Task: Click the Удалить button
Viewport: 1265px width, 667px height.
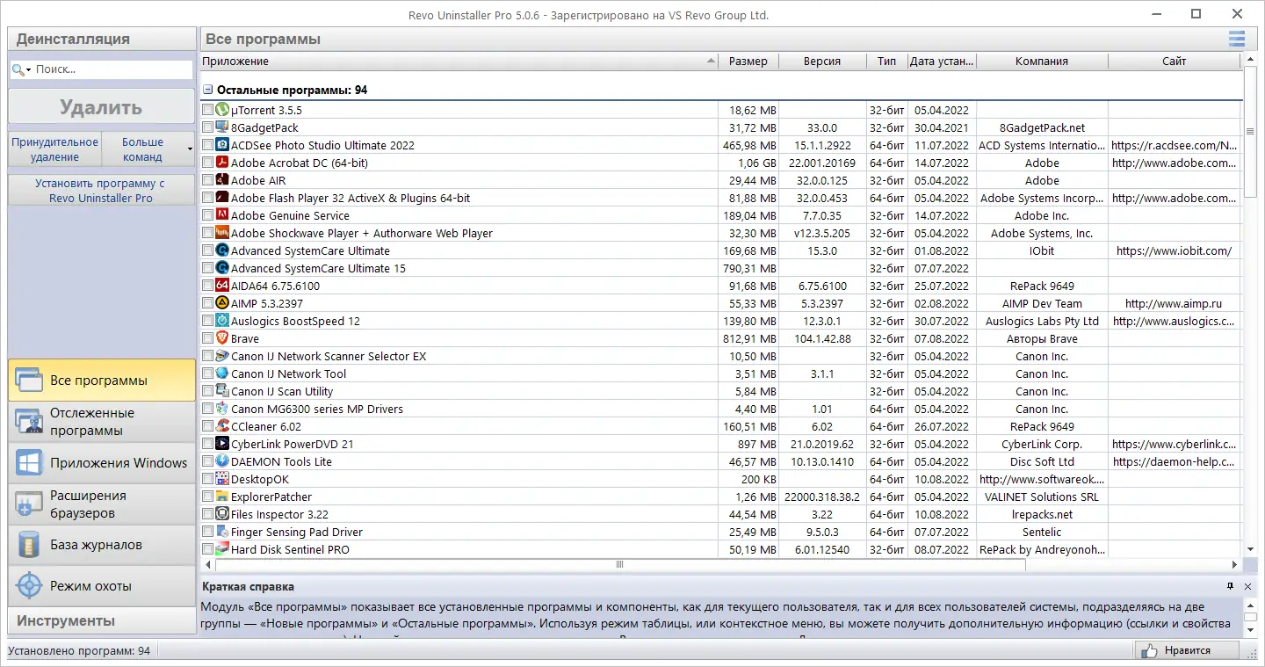Action: point(101,108)
